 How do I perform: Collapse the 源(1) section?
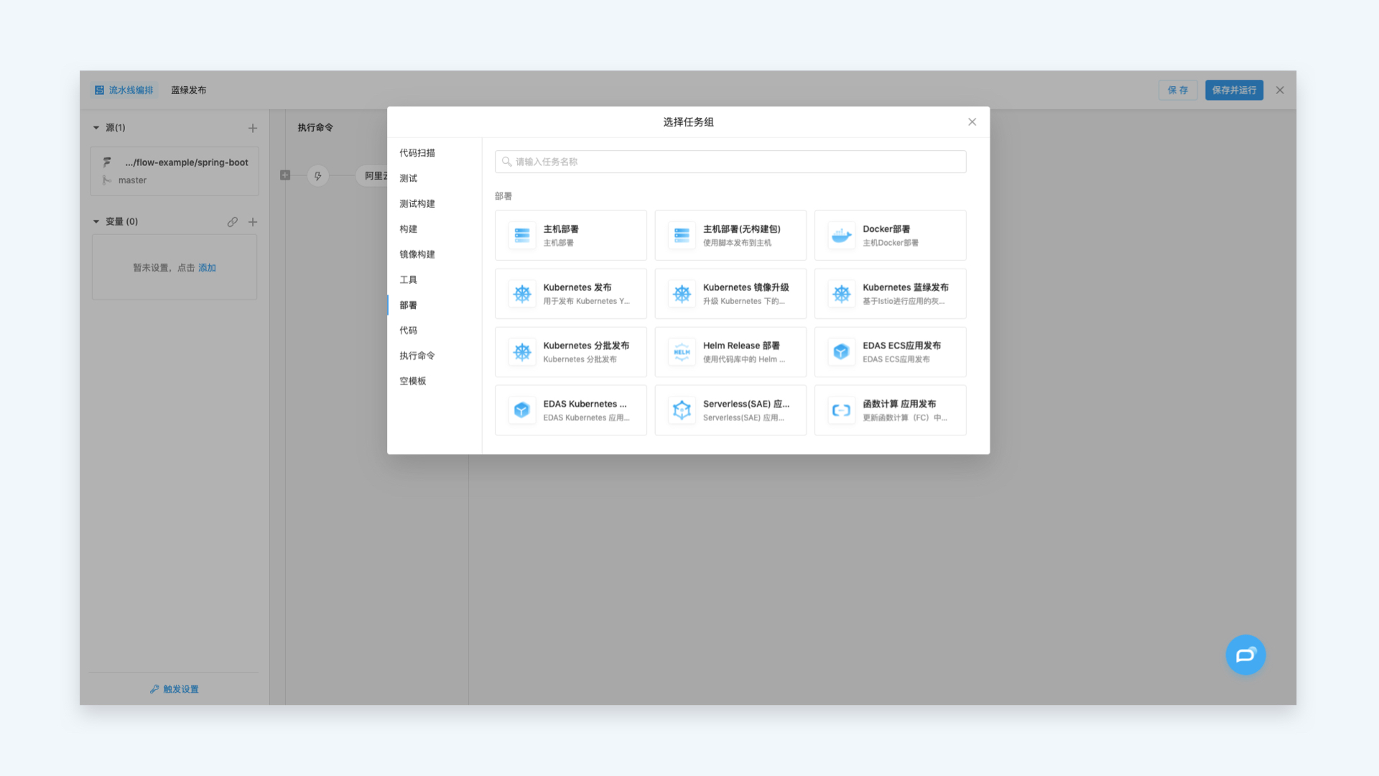[96, 127]
